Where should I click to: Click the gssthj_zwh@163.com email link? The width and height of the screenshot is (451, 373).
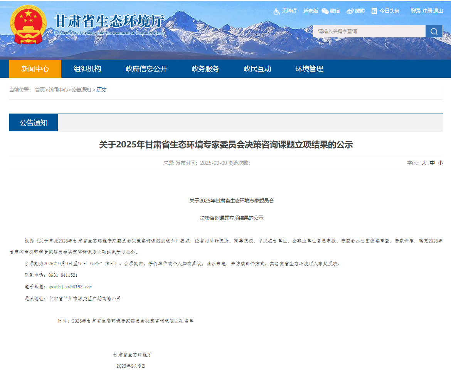[x=71, y=287]
